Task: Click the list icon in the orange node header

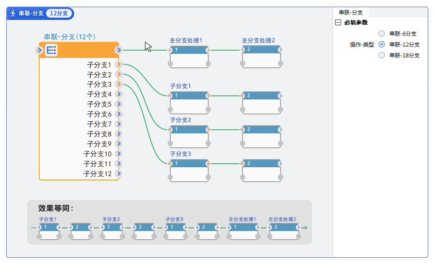Action: click(x=51, y=50)
